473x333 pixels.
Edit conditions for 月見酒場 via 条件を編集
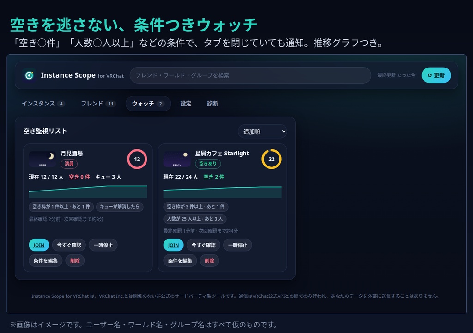click(46, 260)
